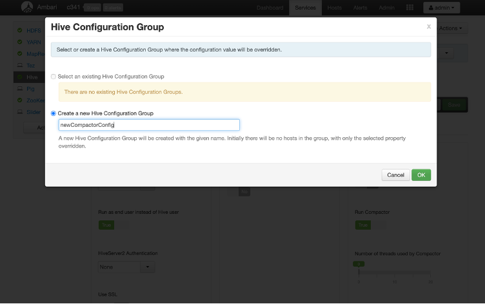
Task: Open the apps grid icon in navbar
Action: click(410, 8)
